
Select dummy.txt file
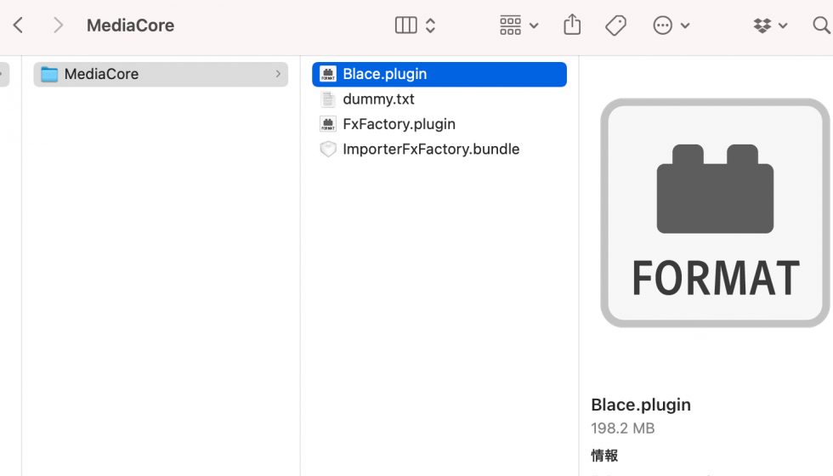439,99
